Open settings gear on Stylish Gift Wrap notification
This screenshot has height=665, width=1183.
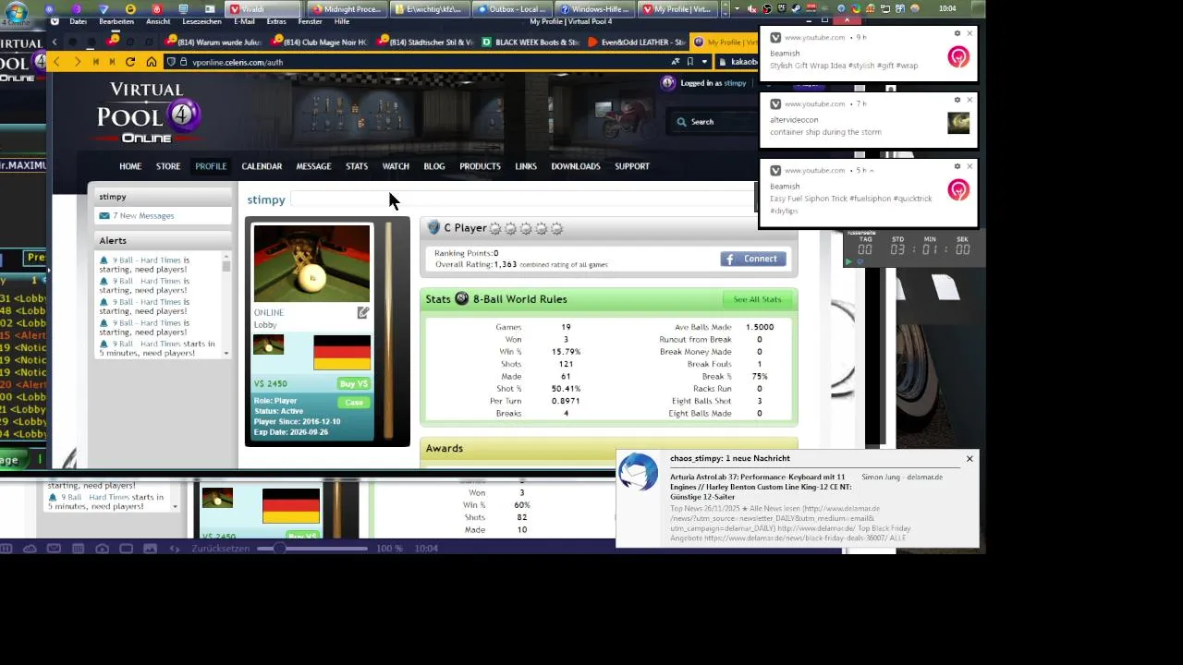pos(957,33)
